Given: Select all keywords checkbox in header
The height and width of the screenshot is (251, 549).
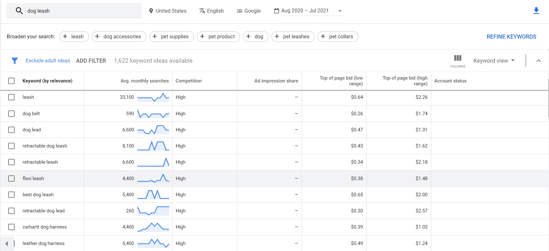Looking at the screenshot, I should point(11,81).
